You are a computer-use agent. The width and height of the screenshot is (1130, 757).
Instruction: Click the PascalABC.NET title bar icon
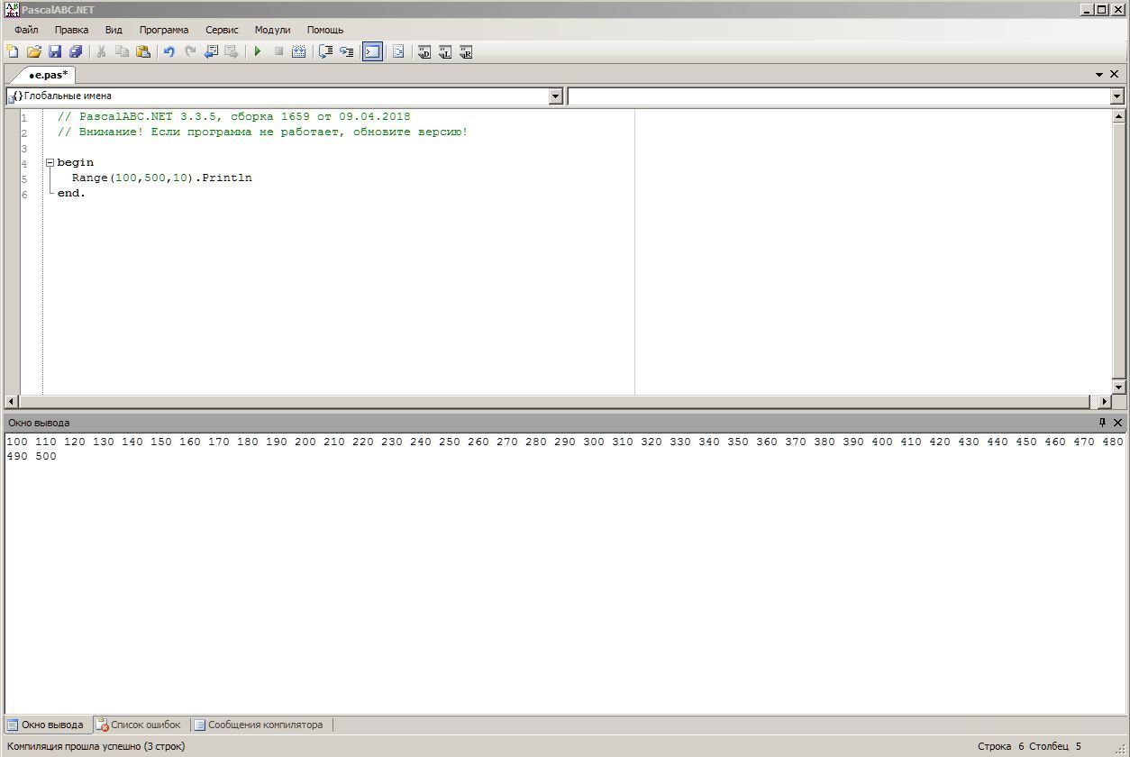tap(12, 9)
